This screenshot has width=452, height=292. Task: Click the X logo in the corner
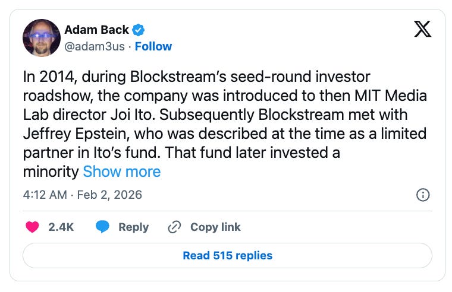(x=422, y=30)
